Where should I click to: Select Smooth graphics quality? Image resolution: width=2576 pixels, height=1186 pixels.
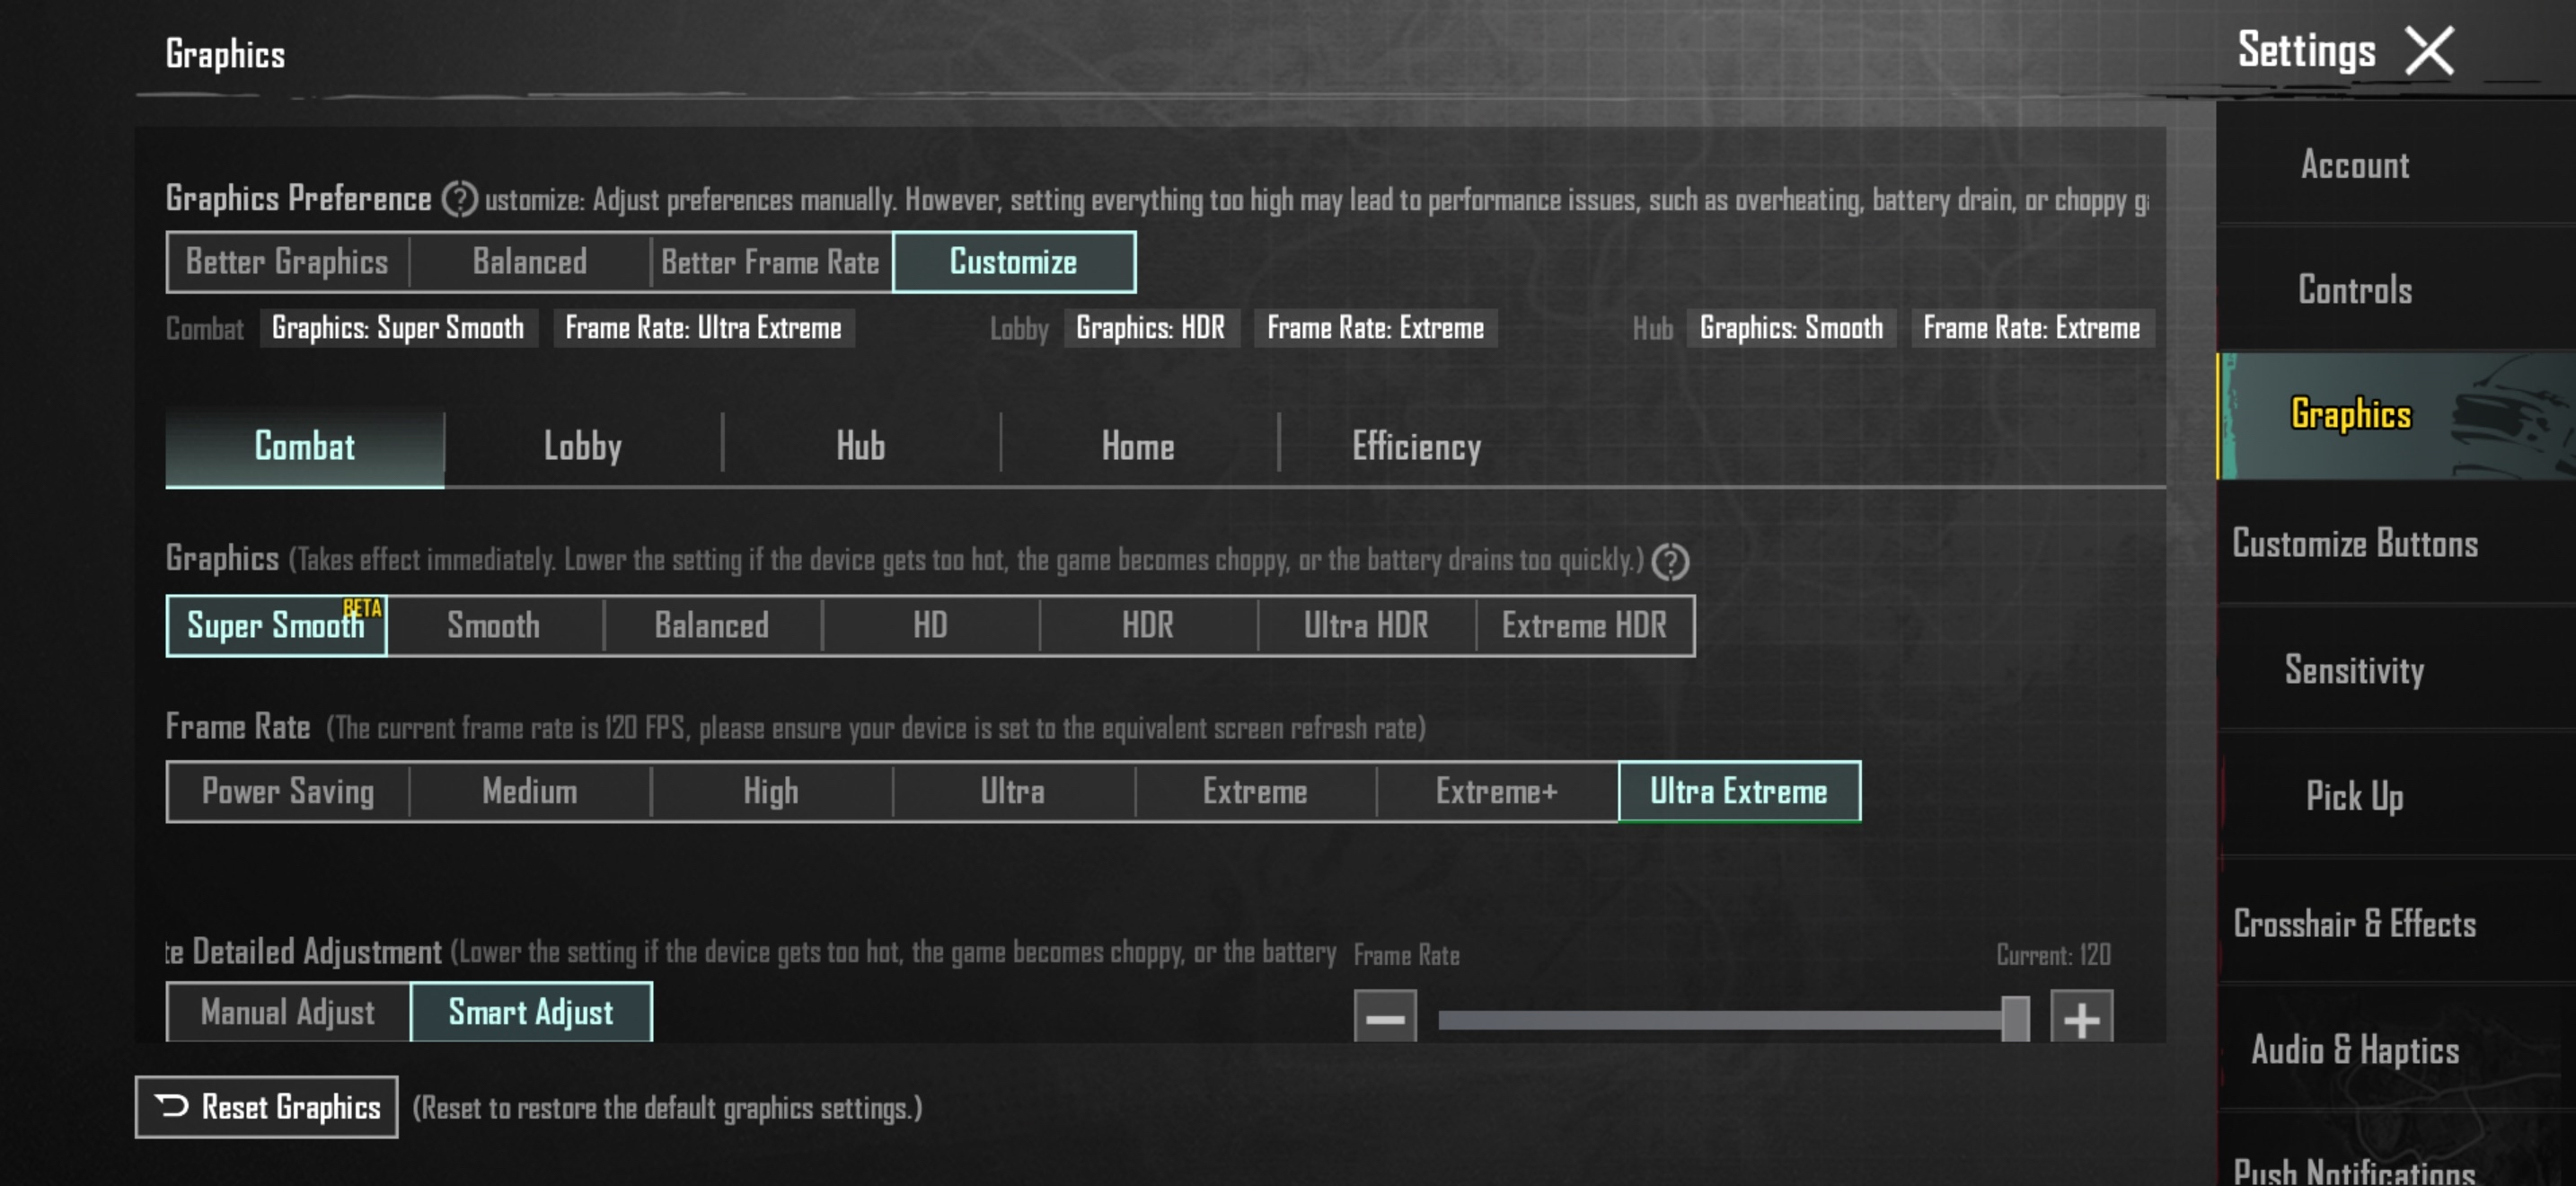pos(493,626)
